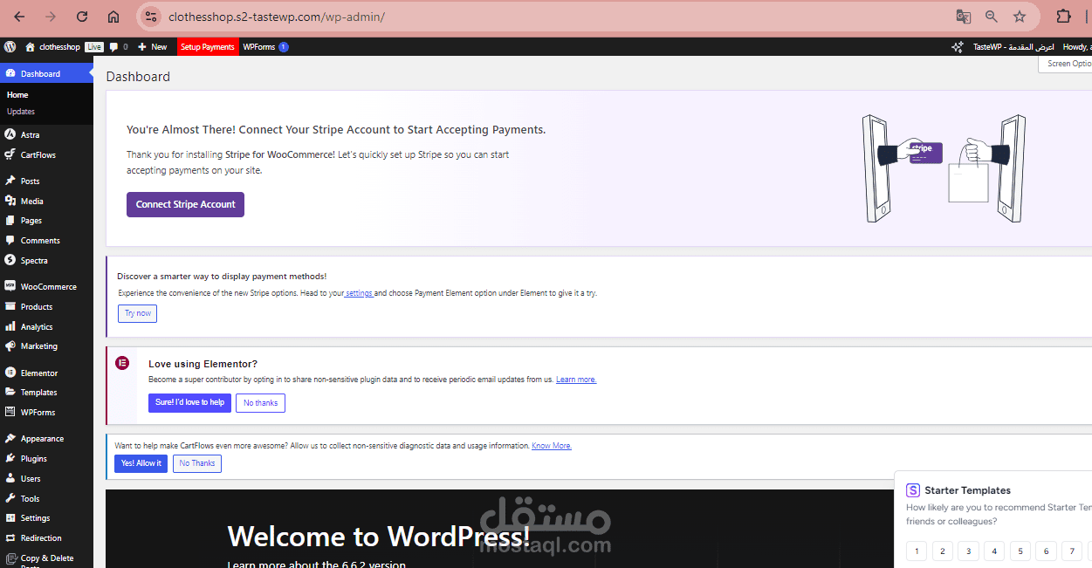Rate Starter Templates with score 3

968,551
